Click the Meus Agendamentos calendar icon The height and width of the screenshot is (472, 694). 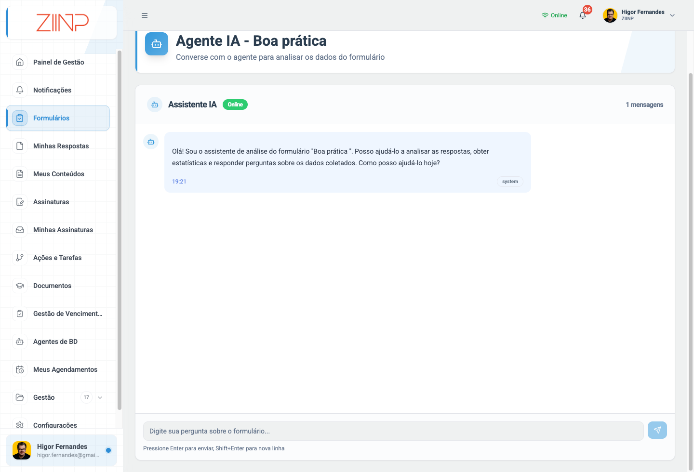(20, 369)
